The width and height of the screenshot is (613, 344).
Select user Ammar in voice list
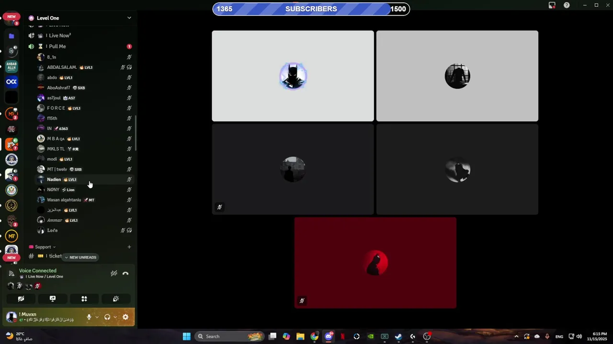(x=84, y=220)
